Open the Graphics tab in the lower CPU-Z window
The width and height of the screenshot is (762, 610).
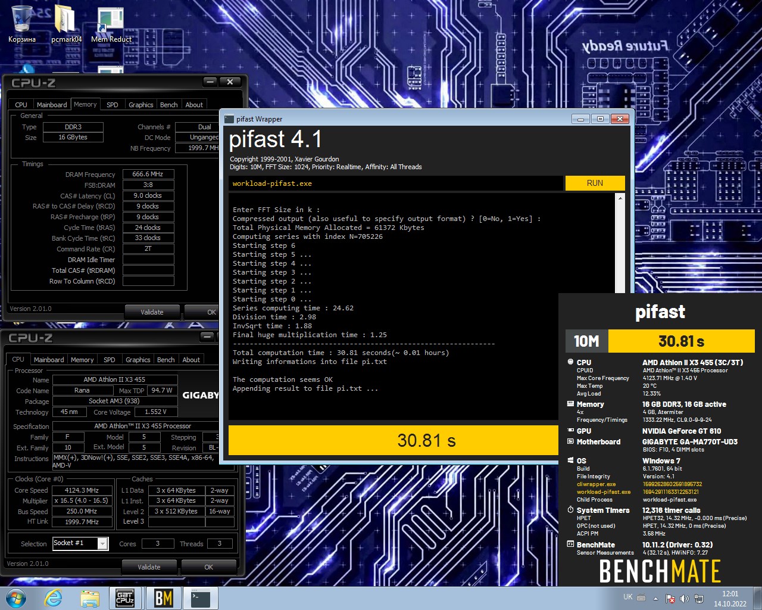[138, 360]
